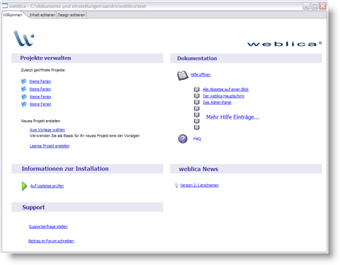Click the Zuletzt geöffnete Projekte label
The height and width of the screenshot is (265, 340).
[43, 70]
